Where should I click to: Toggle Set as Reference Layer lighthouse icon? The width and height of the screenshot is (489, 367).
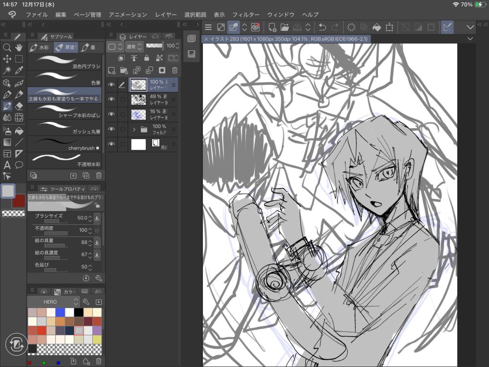click(134, 58)
